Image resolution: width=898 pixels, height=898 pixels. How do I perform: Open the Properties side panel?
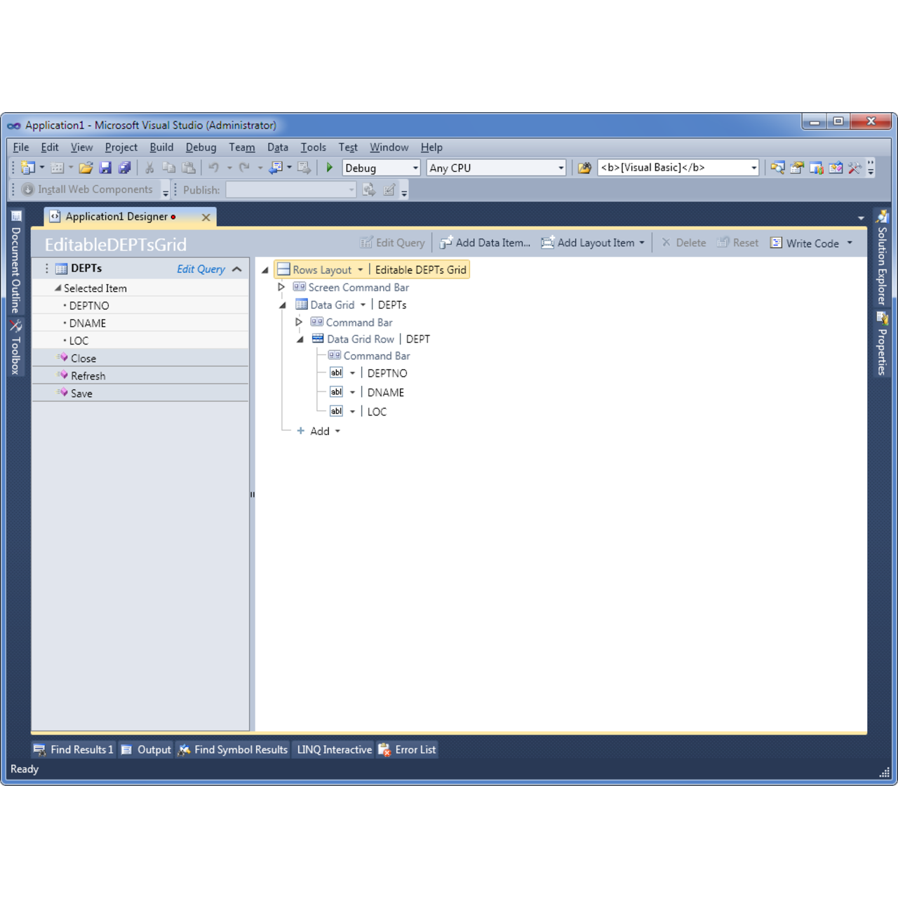click(882, 344)
